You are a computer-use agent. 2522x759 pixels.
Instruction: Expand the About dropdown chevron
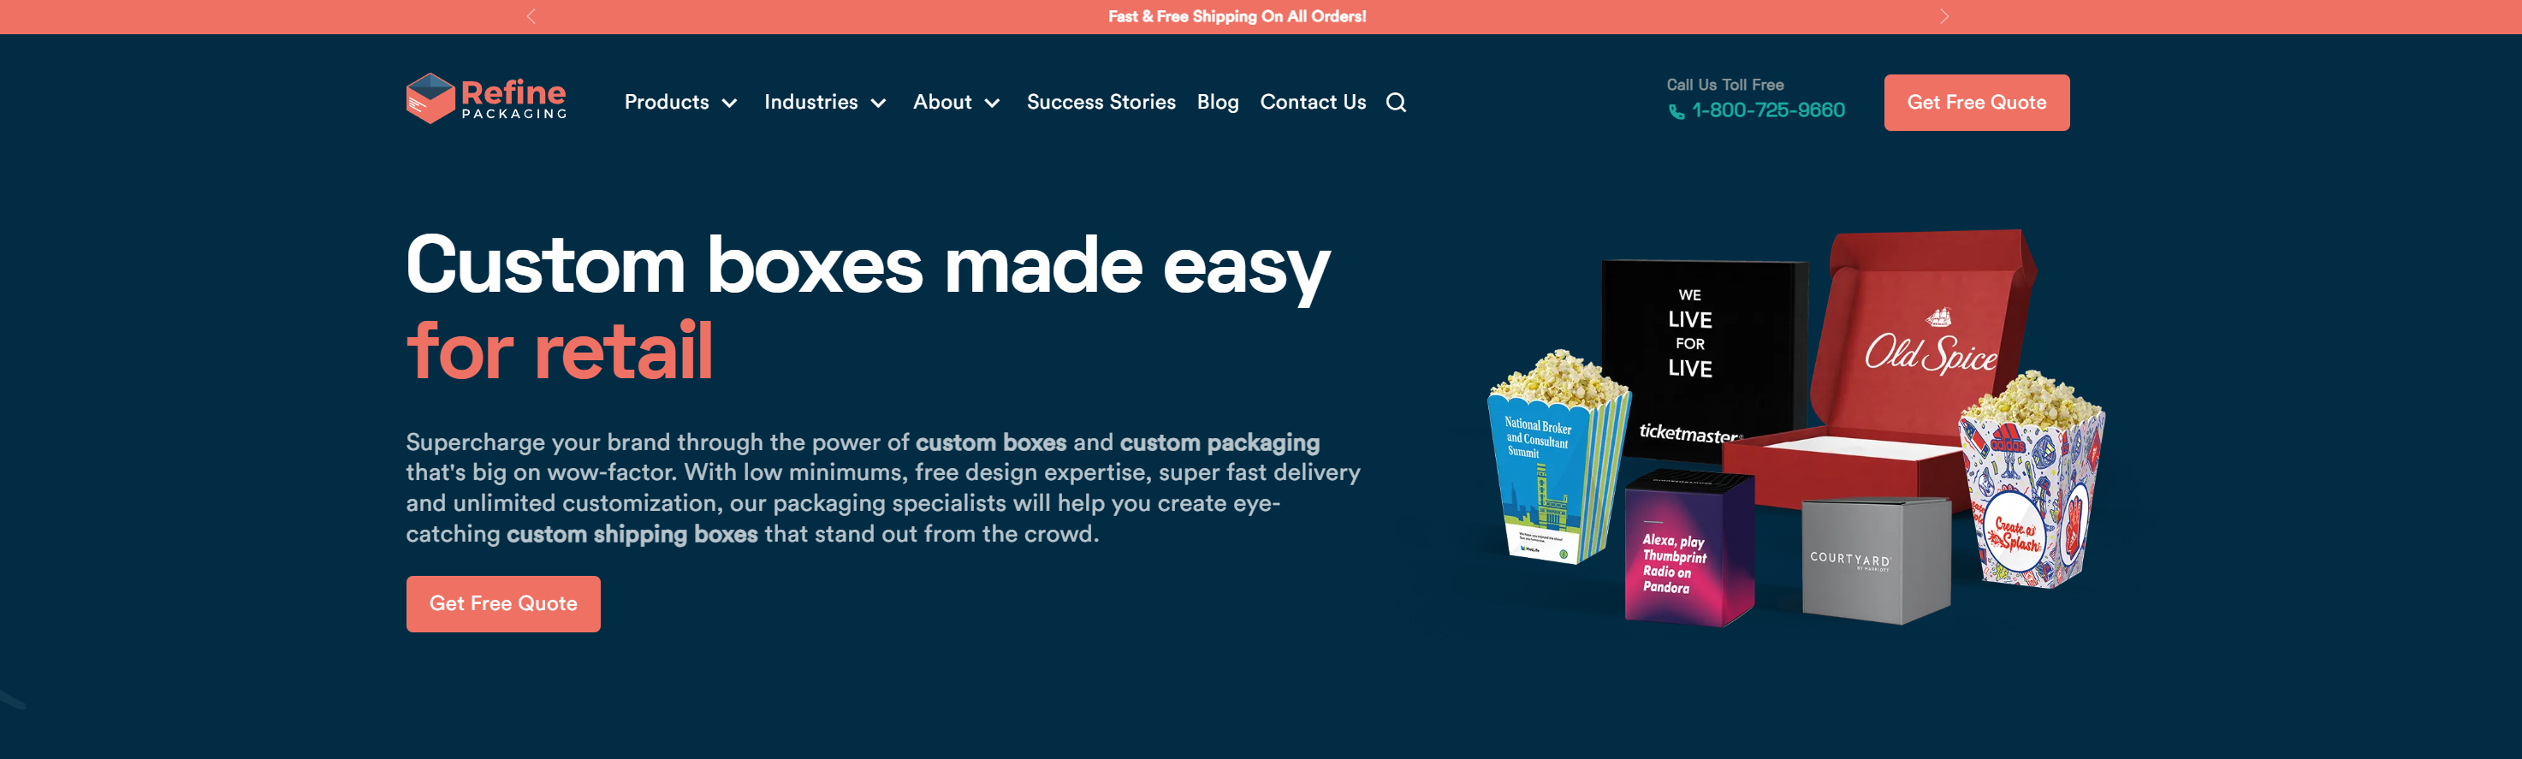(992, 104)
